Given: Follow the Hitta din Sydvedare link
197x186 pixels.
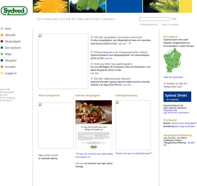Looking at the screenshot, I should 174,77.
